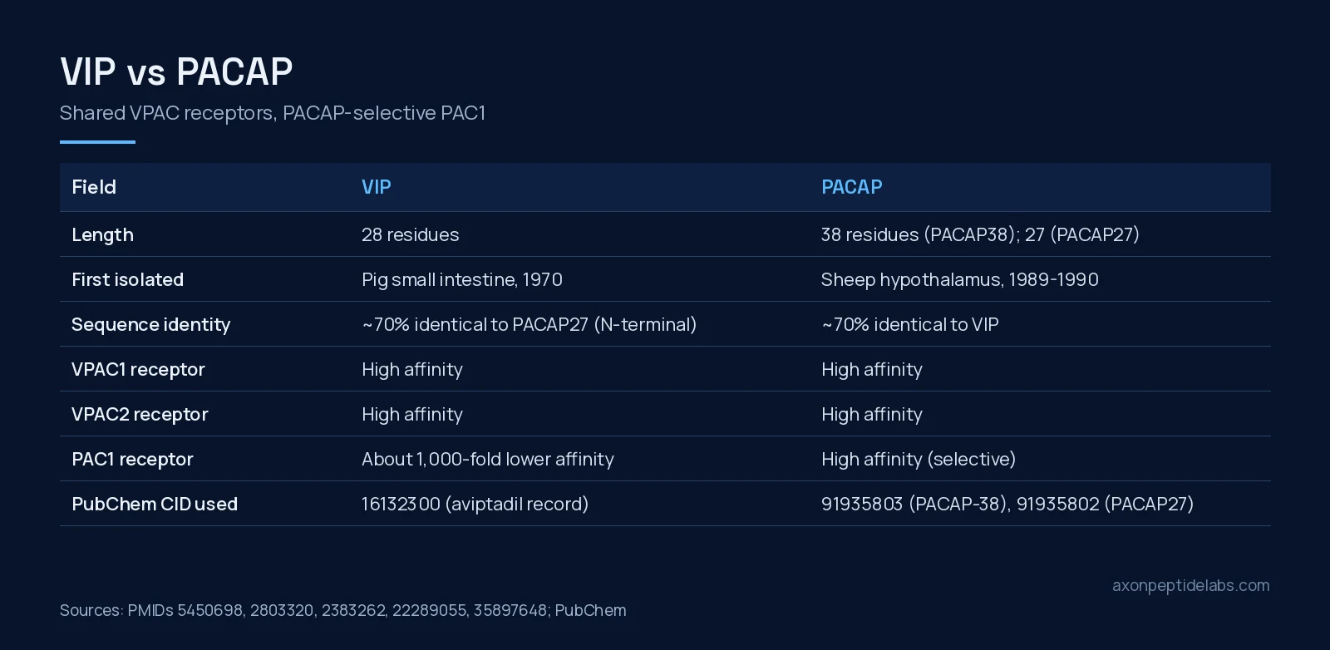Click VIP 'High affinity' in VPAC1 row
Screen dimensions: 1330x650
pos(412,370)
